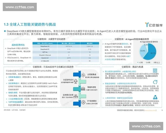The image size is (166, 133).
Task: Click the 15 output cost for Claude3.5 Sonnet
Action: (90, 55)
